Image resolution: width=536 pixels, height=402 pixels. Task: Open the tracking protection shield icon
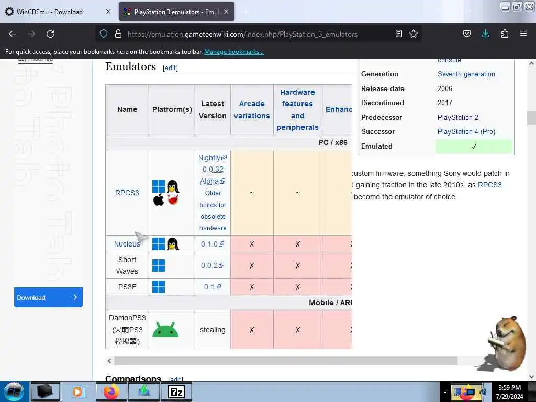[x=104, y=33]
